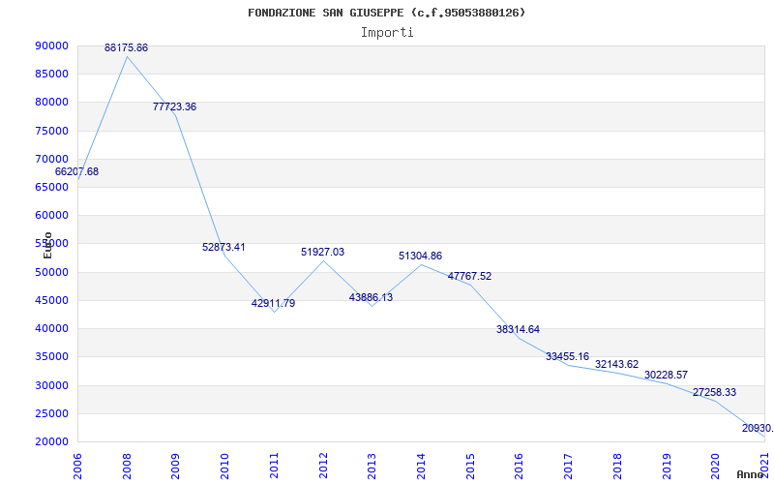Image resolution: width=774 pixels, height=484 pixels.
Task: Select data label 77723.36
Action: 175,106
